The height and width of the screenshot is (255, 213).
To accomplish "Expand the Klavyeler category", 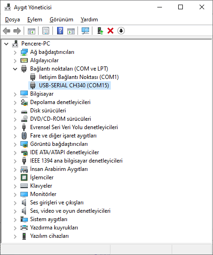I will coord(15,186).
